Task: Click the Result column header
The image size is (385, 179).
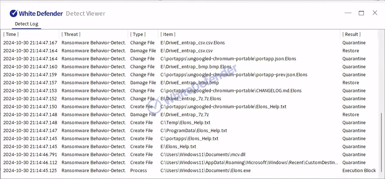Action: tap(352, 34)
